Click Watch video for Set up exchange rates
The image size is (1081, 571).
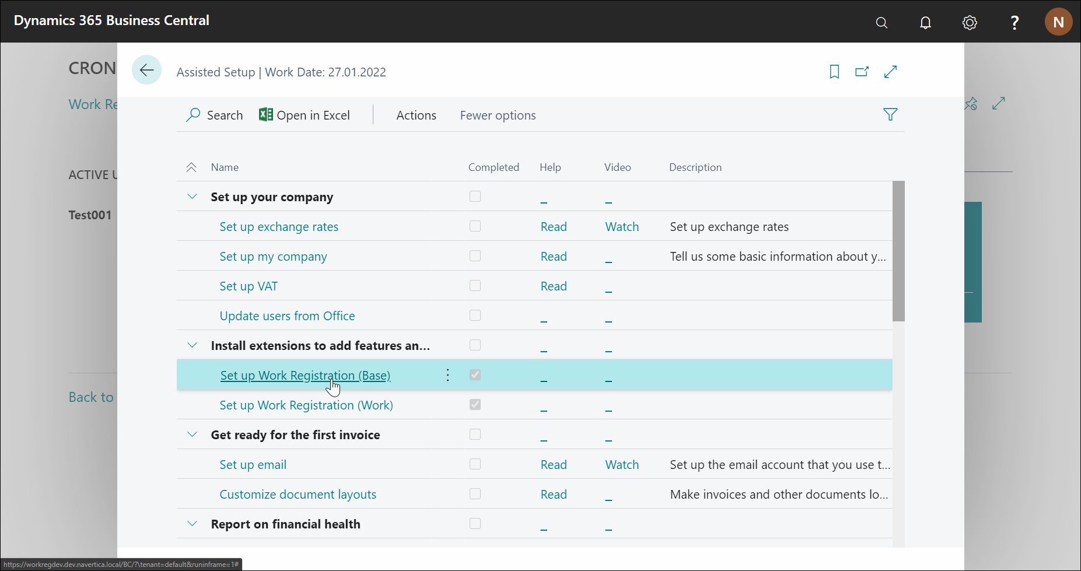pyautogui.click(x=622, y=227)
